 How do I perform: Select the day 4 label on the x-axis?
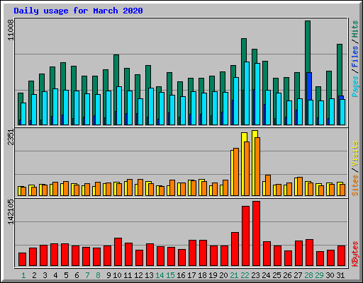(x=55, y=275)
